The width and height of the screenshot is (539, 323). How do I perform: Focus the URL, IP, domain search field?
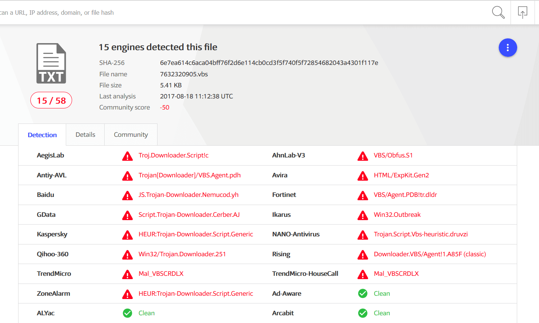point(222,13)
